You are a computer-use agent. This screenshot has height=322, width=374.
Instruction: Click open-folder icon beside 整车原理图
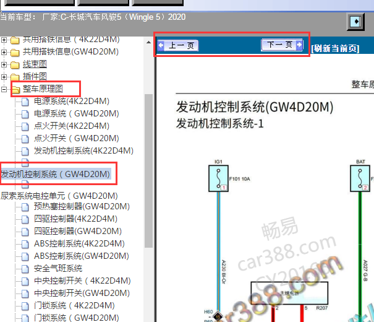[15, 90]
